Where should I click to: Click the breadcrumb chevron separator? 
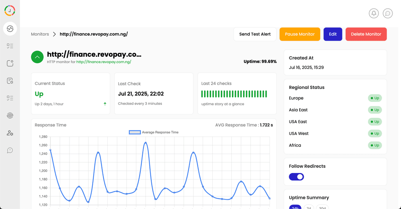(x=54, y=34)
